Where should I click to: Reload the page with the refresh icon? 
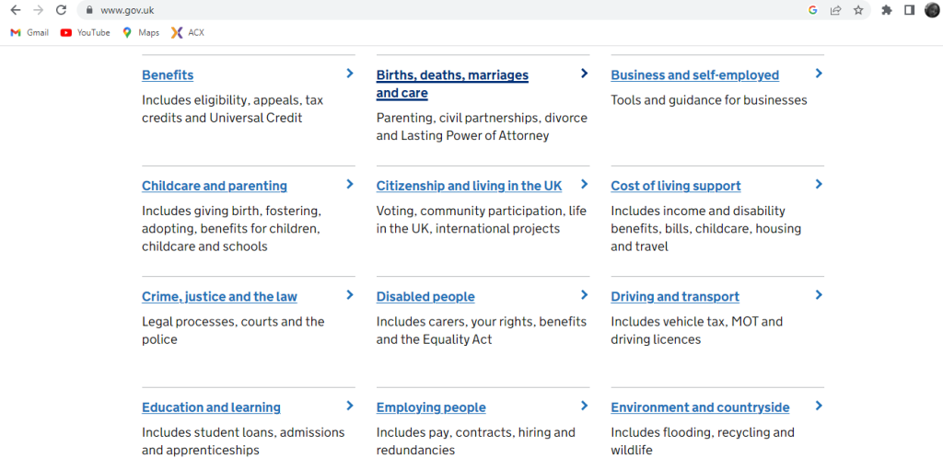click(61, 9)
